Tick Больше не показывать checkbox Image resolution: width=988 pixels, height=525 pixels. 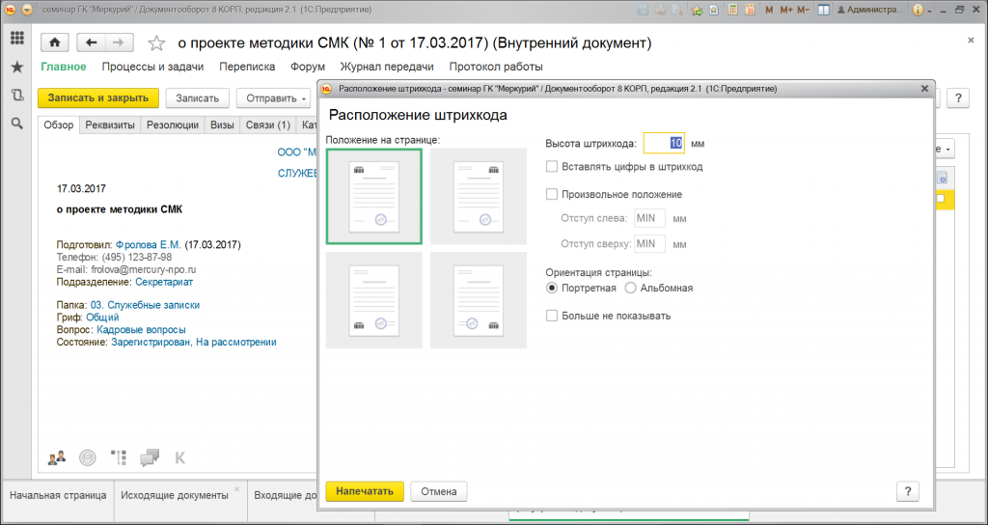pos(552,316)
